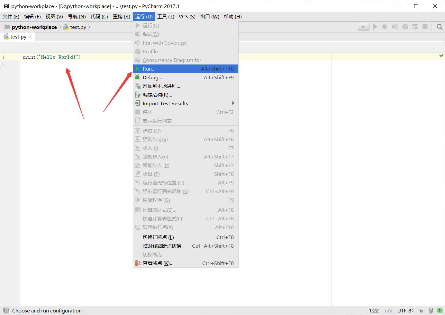Open Search Everywhere with the magnifier icon
The width and height of the screenshot is (445, 315).
[439, 27]
